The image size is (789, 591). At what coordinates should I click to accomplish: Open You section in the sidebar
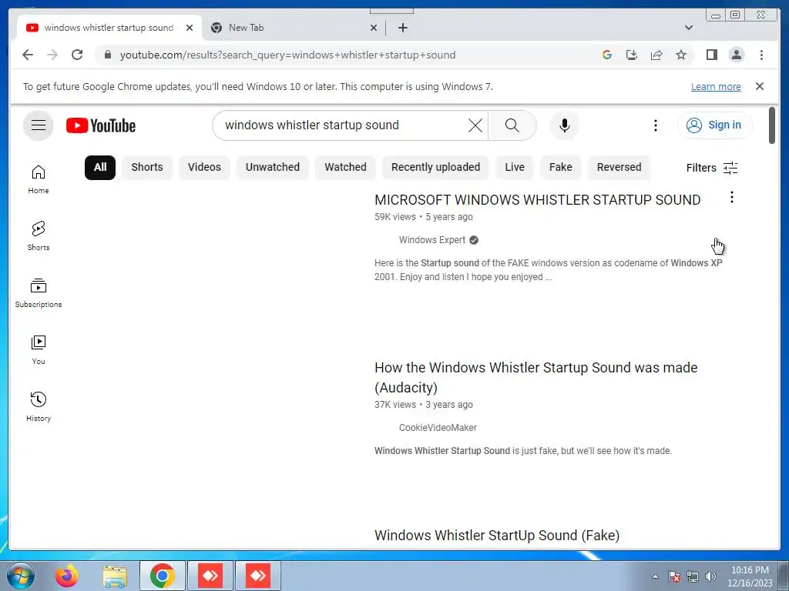(x=39, y=350)
